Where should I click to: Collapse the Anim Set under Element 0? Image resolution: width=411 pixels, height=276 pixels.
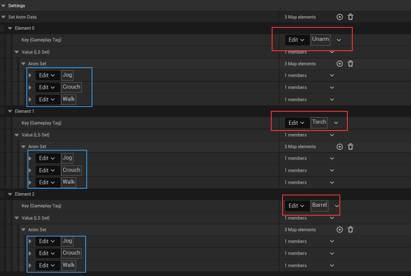coord(23,64)
